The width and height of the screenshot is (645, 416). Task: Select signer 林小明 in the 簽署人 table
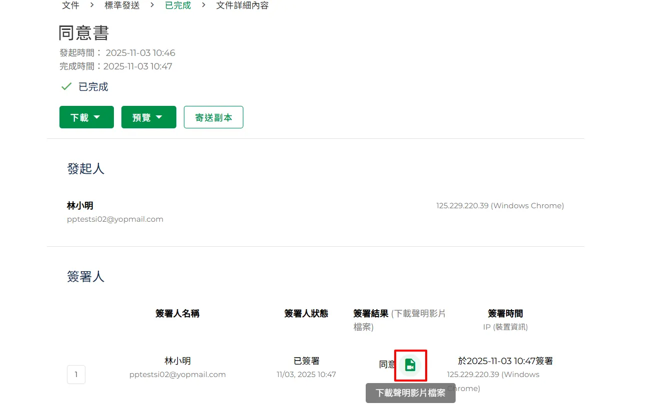[x=177, y=361]
